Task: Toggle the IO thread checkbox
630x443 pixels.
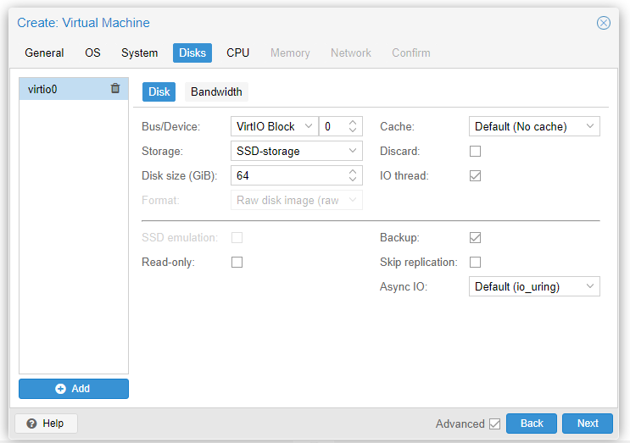Action: coord(475,175)
